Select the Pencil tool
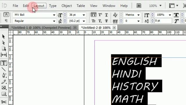The height and width of the screenshot is (105, 186). [3, 82]
